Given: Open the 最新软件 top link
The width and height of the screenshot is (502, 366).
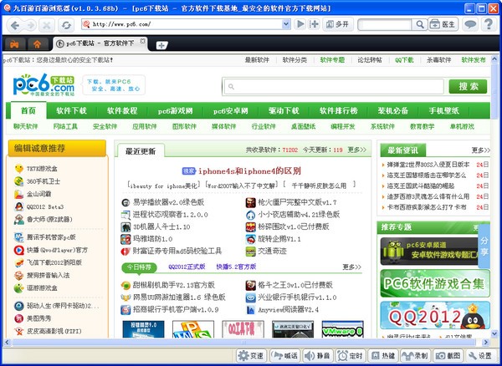Looking at the screenshot, I should pyautogui.click(x=257, y=60).
